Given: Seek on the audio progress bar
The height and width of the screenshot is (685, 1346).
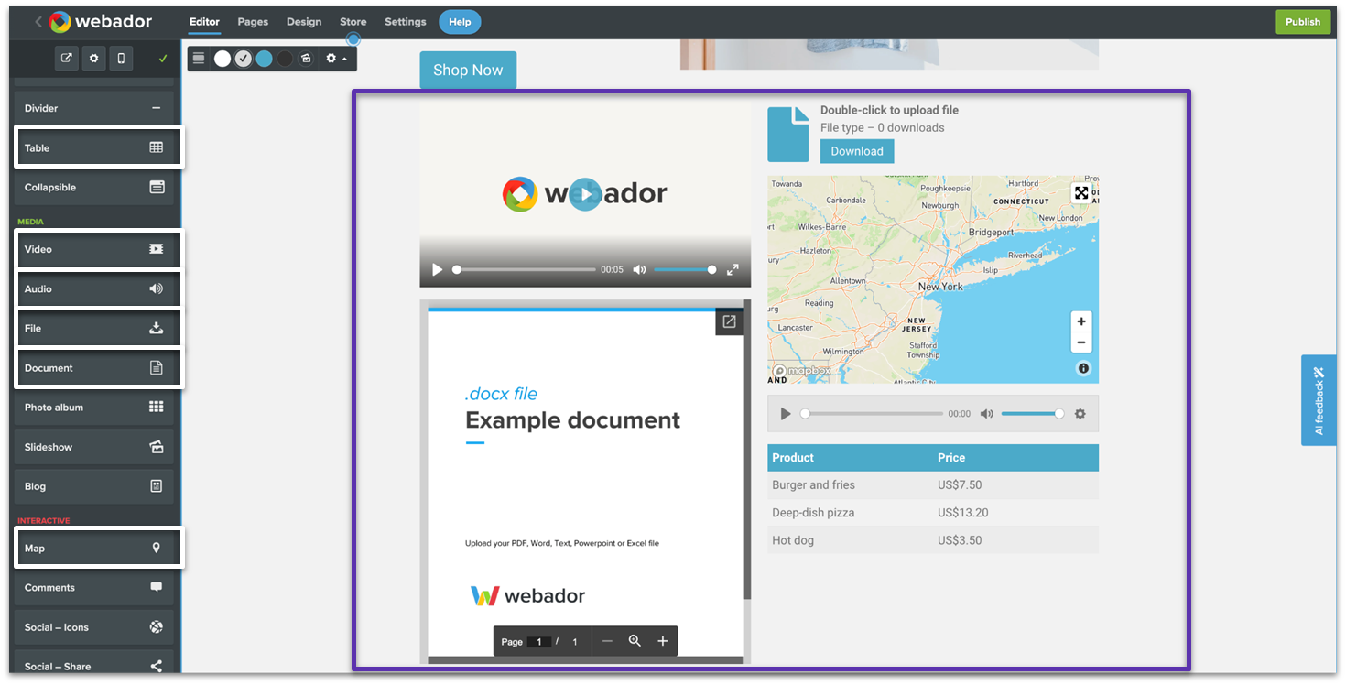Looking at the screenshot, I should click(873, 414).
